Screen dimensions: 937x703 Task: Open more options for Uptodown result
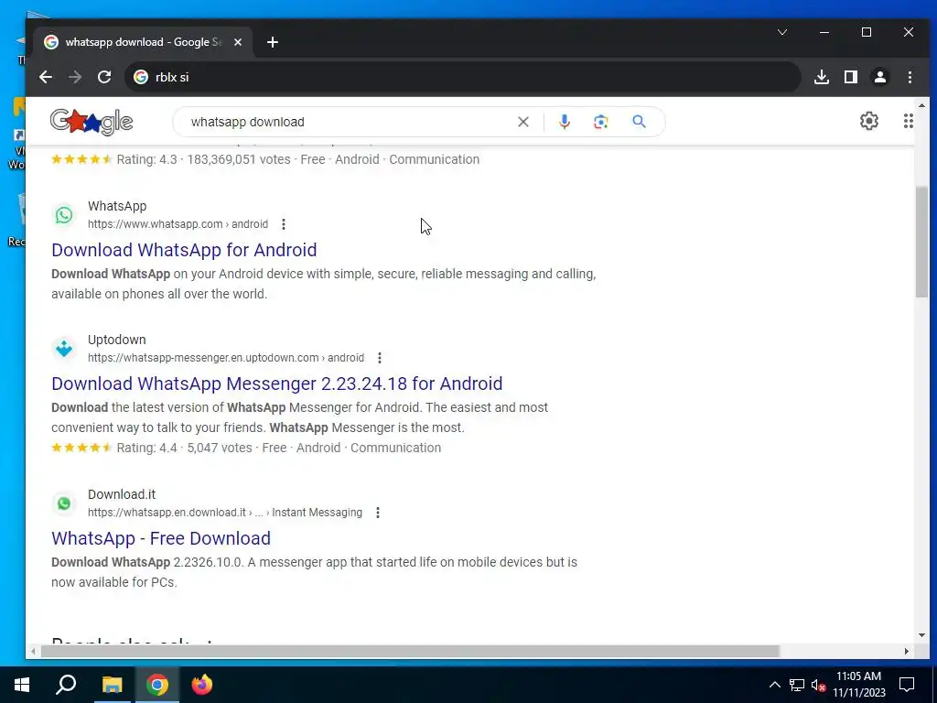point(380,358)
